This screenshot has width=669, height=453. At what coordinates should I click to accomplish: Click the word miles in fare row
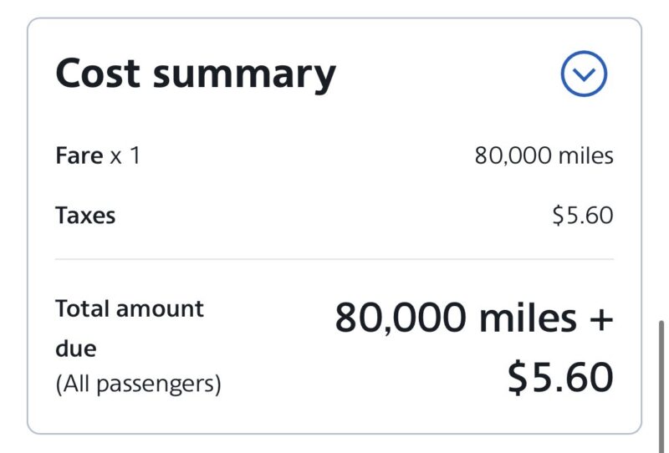(585, 155)
